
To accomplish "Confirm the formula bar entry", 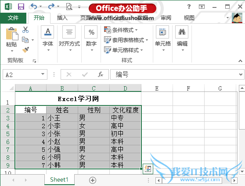I will (85, 74).
